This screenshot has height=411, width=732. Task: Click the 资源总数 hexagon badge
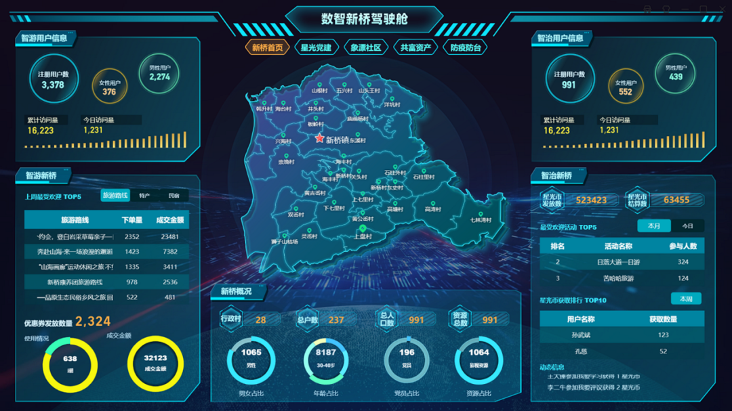click(462, 319)
